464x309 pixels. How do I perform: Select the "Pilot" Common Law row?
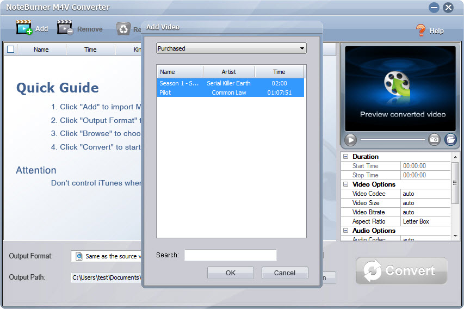pyautogui.click(x=231, y=92)
